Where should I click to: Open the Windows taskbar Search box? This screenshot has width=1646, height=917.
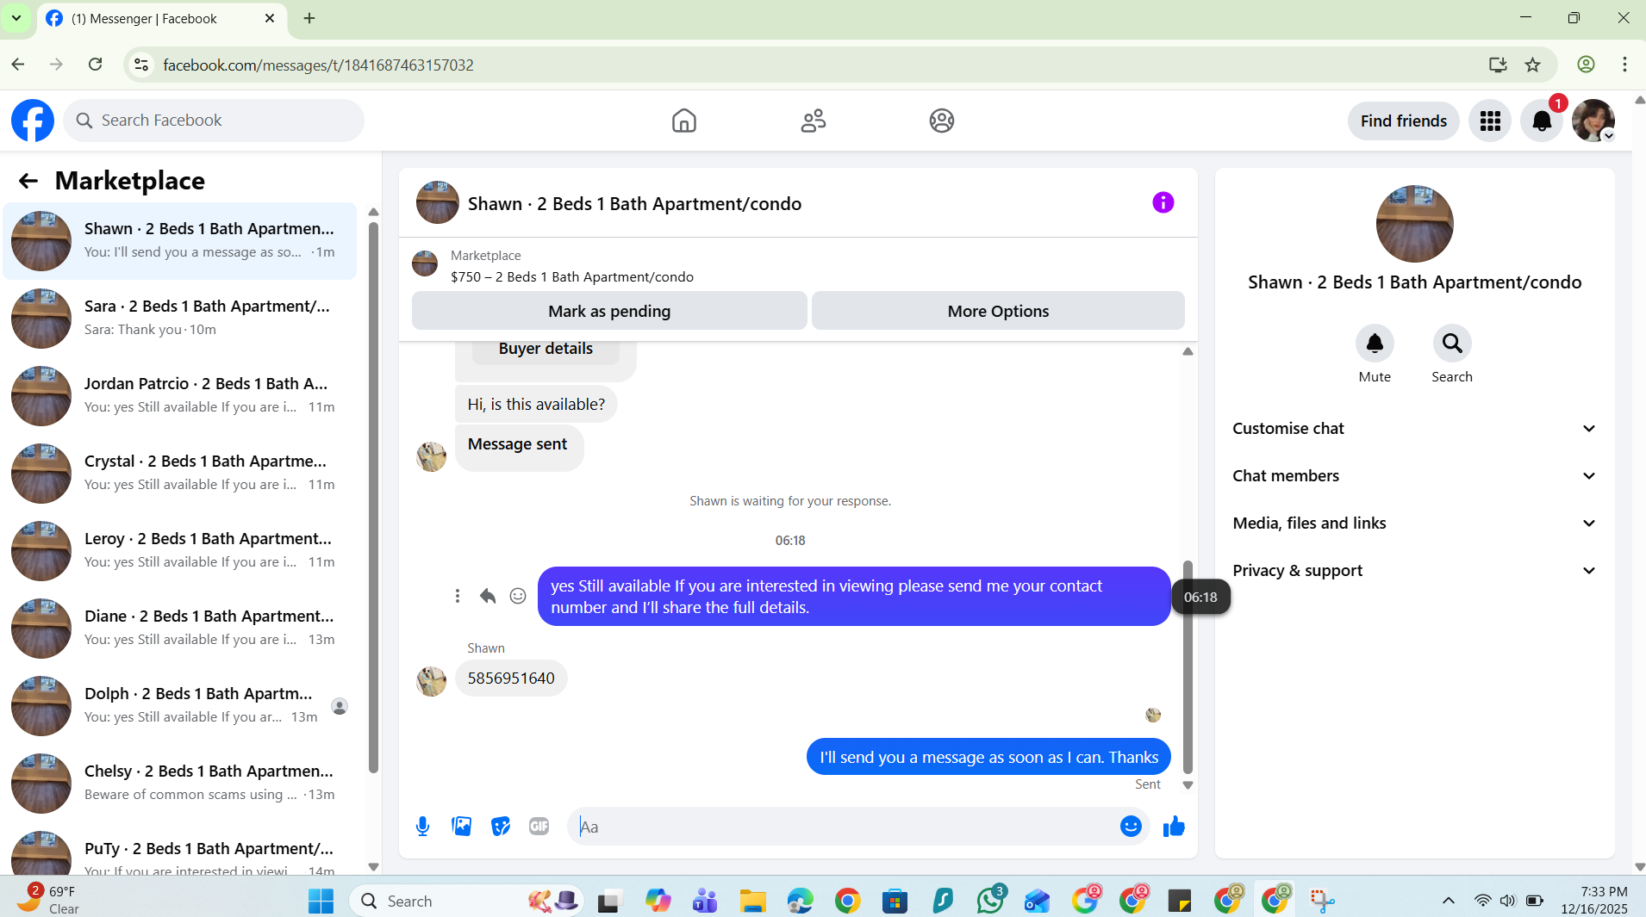pyautogui.click(x=466, y=901)
